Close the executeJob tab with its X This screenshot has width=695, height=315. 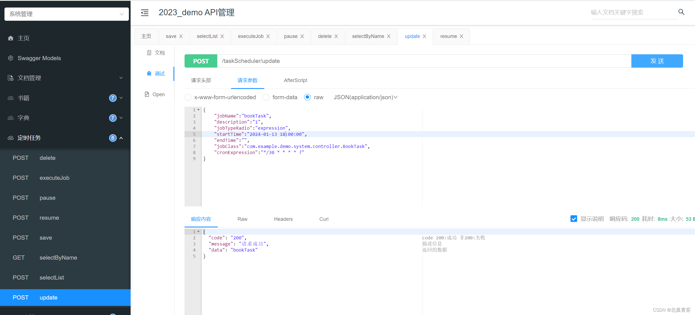tap(268, 36)
